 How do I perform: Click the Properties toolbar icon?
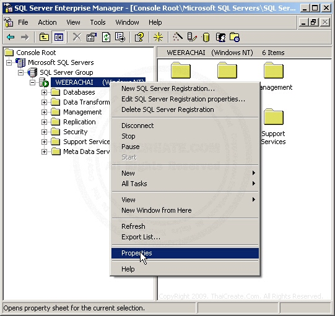[92, 37]
